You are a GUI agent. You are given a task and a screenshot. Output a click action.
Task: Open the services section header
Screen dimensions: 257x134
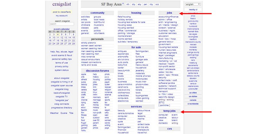tap(136, 106)
